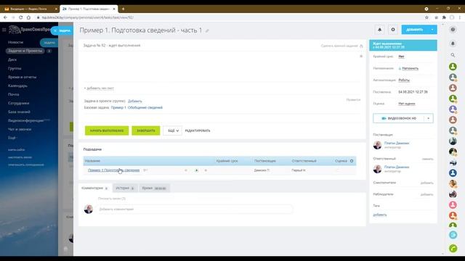Click Напомнить reminder link
The width and height of the screenshot is (465, 261).
410,68
